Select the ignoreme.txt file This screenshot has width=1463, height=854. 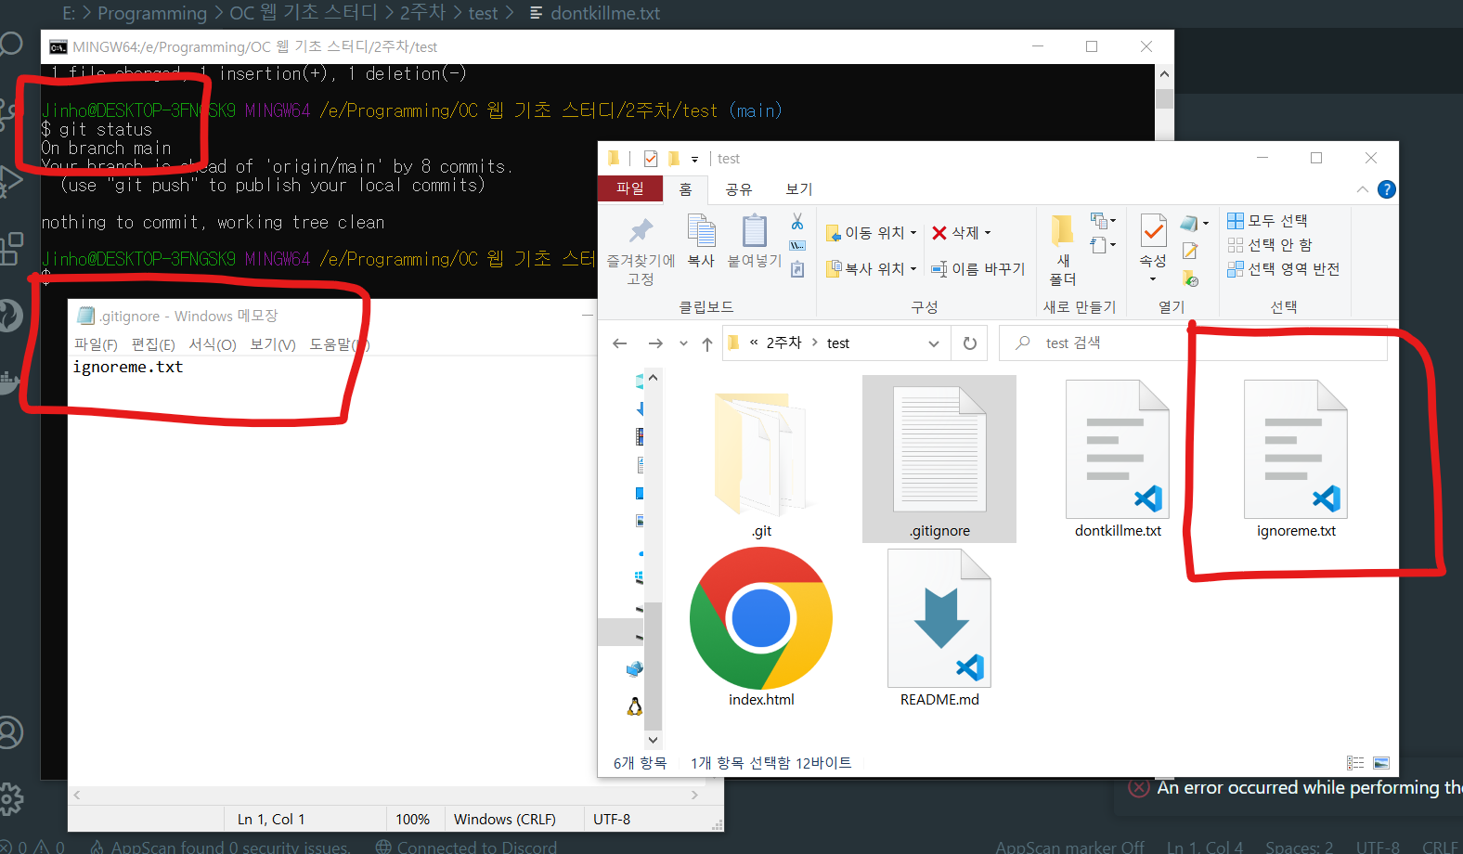pos(1296,459)
